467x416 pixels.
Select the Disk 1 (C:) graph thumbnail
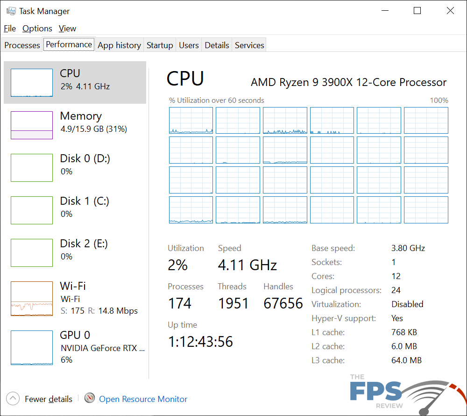32,210
